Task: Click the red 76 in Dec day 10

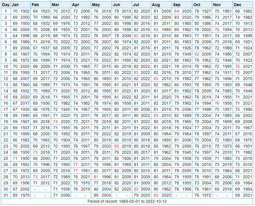Action: click(x=238, y=66)
